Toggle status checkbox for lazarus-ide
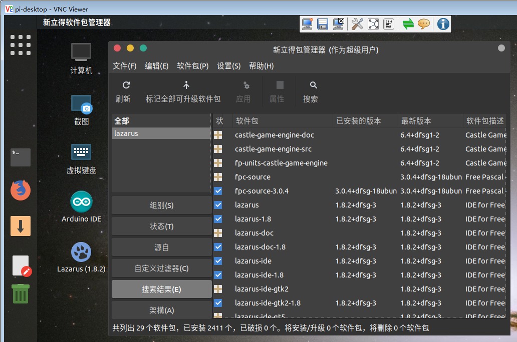The image size is (517, 342). [x=218, y=261]
